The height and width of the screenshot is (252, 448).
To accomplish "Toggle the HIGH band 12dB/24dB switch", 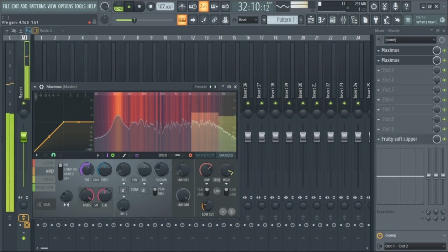I will (x=226, y=191).
